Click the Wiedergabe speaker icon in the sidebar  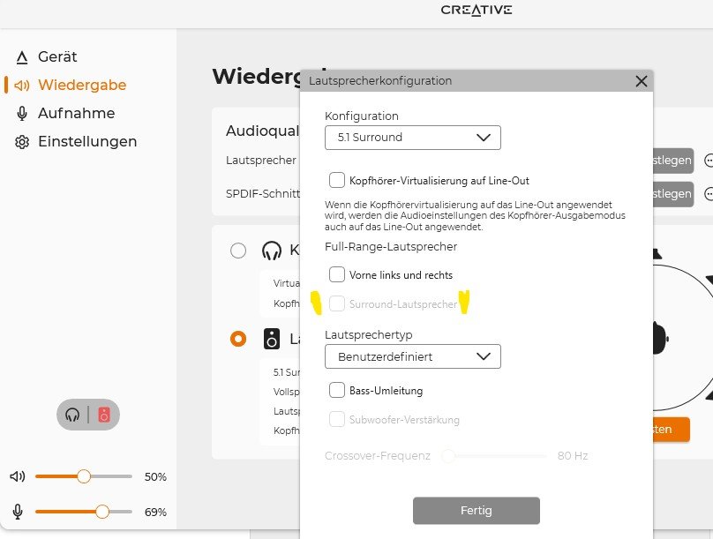[x=22, y=85]
